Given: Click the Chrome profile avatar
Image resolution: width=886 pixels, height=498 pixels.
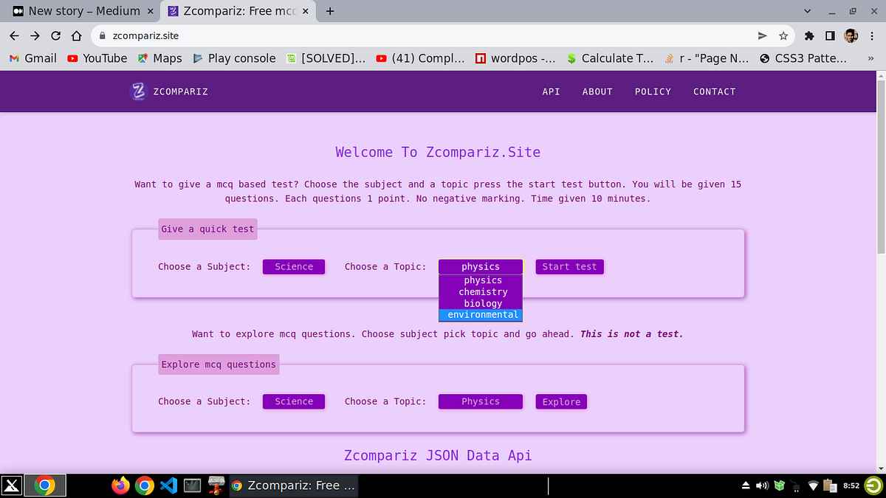Looking at the screenshot, I should (851, 35).
